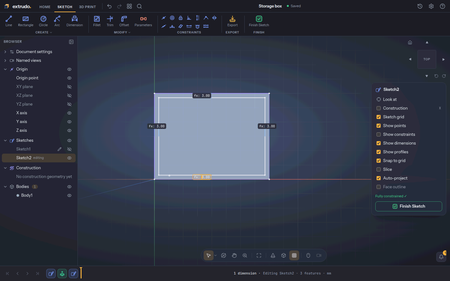Select the Line tool
This screenshot has height=281, width=450.
[9, 21]
